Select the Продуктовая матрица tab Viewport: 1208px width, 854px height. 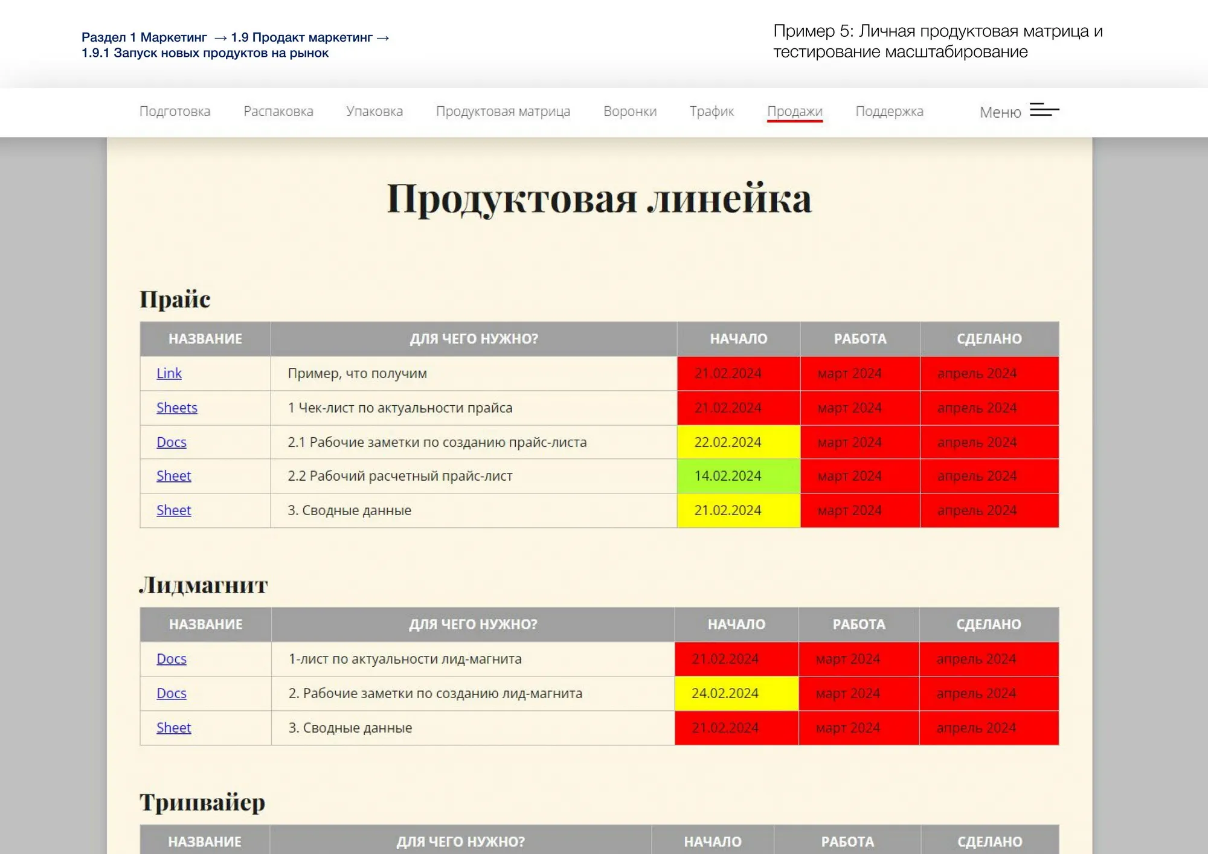[x=503, y=111]
